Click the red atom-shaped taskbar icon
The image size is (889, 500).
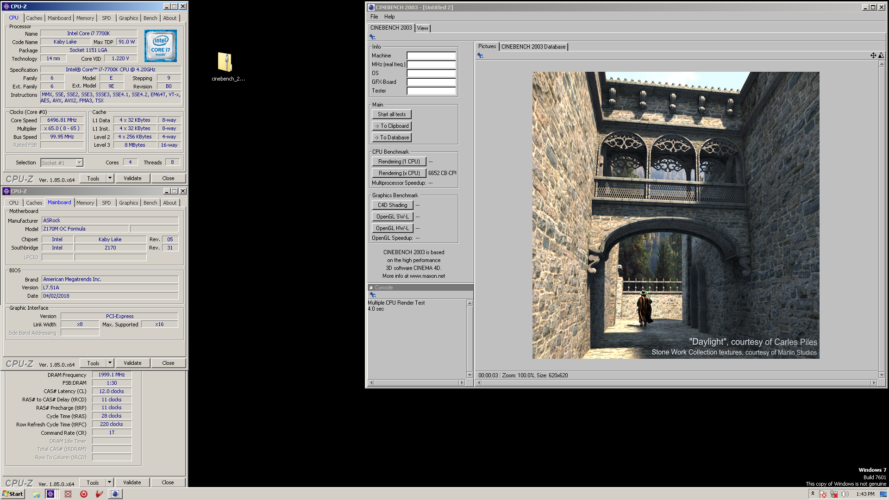coord(68,494)
